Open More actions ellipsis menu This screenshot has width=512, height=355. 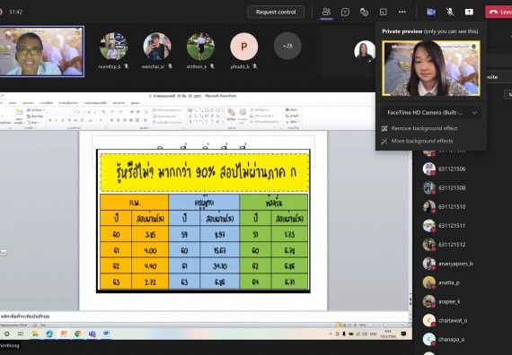click(x=402, y=12)
